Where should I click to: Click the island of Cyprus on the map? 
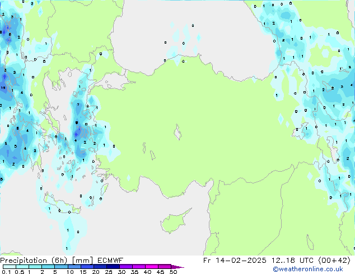[174, 221]
